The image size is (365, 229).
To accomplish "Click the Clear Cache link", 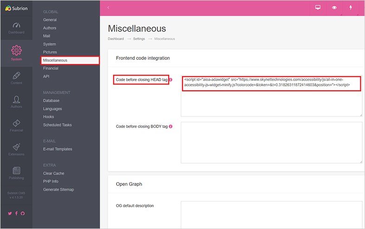I will click(x=53, y=173).
